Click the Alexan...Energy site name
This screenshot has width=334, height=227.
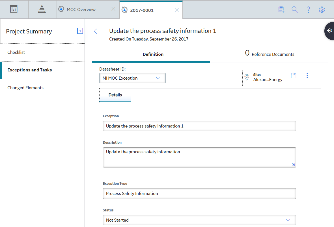tap(268, 80)
